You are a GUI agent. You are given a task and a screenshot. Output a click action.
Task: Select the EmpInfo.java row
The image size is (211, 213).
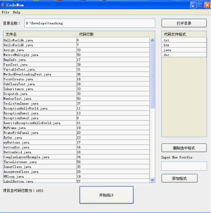pos(76,60)
